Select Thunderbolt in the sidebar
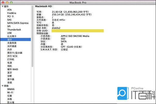The width and height of the screenshot is (156, 104). [x=14, y=30]
